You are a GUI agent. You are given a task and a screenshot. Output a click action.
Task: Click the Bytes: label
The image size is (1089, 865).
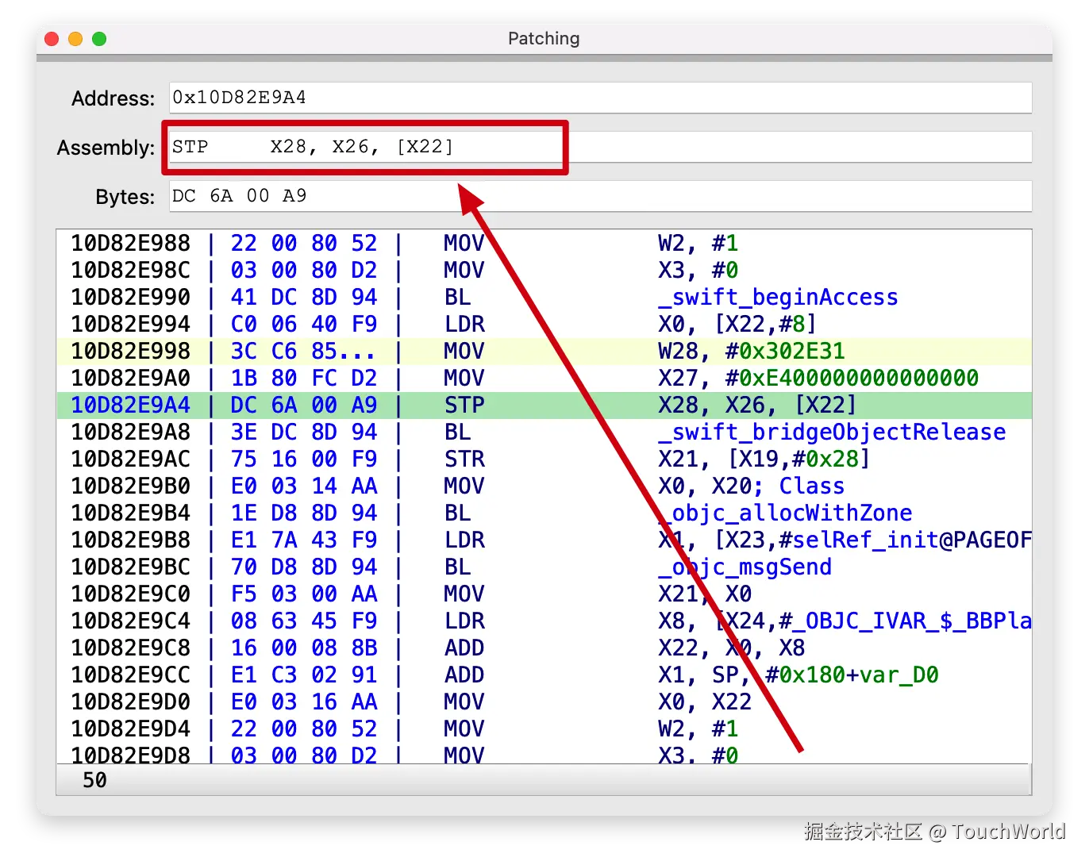click(x=125, y=197)
